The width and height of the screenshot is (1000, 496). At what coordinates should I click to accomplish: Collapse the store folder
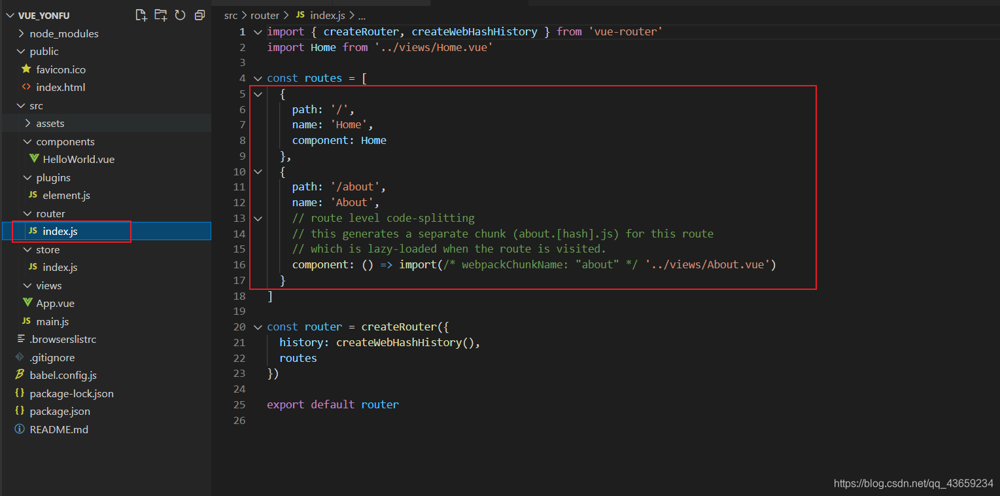[x=27, y=249]
